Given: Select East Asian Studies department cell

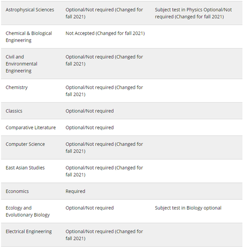Looking at the screenshot, I should pos(25,168).
